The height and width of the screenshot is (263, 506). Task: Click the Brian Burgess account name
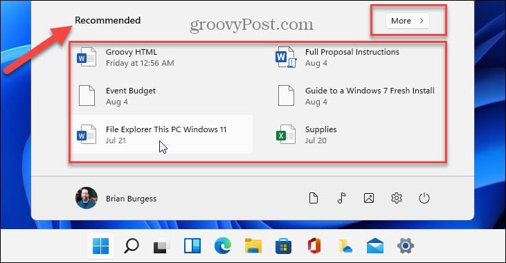(x=131, y=199)
